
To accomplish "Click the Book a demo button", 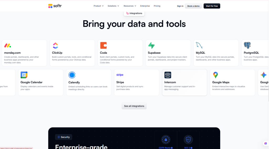I will tap(193, 6).
